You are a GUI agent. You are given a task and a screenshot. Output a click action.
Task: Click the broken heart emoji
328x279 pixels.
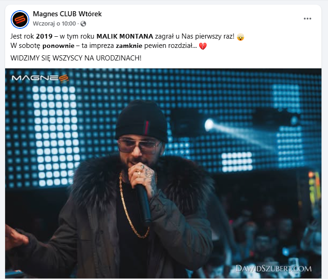[202, 46]
